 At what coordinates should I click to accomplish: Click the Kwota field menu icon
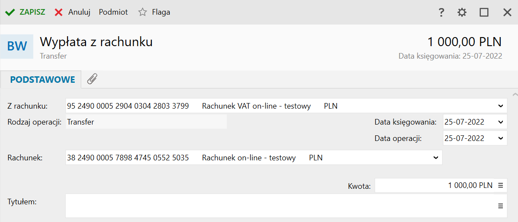click(x=501, y=185)
